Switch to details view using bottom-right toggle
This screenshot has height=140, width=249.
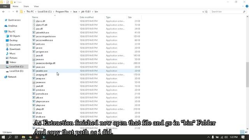click(242, 132)
